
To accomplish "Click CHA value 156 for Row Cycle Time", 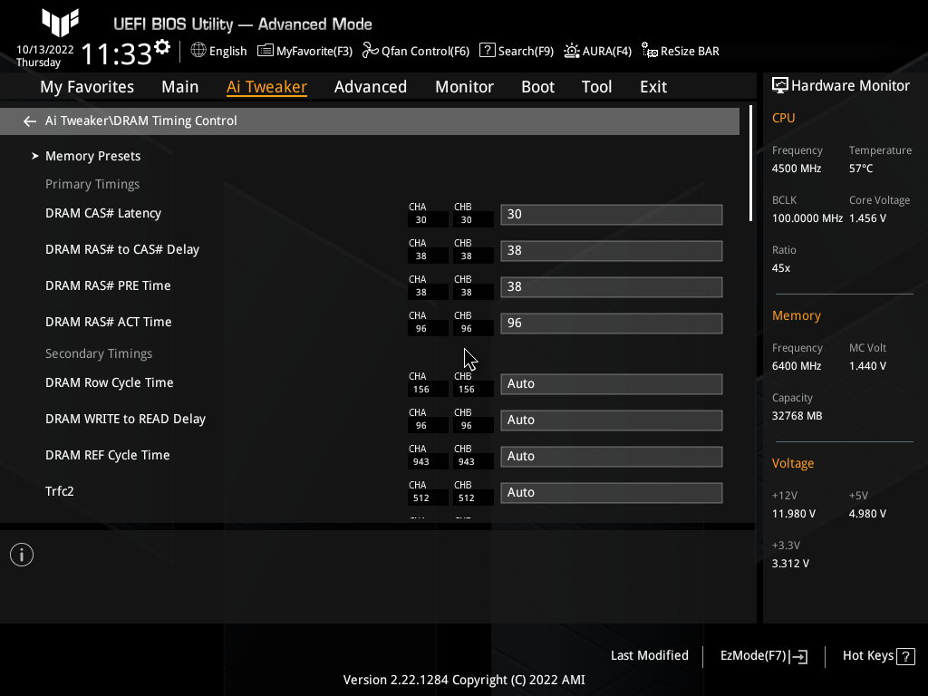I will 421,390.
